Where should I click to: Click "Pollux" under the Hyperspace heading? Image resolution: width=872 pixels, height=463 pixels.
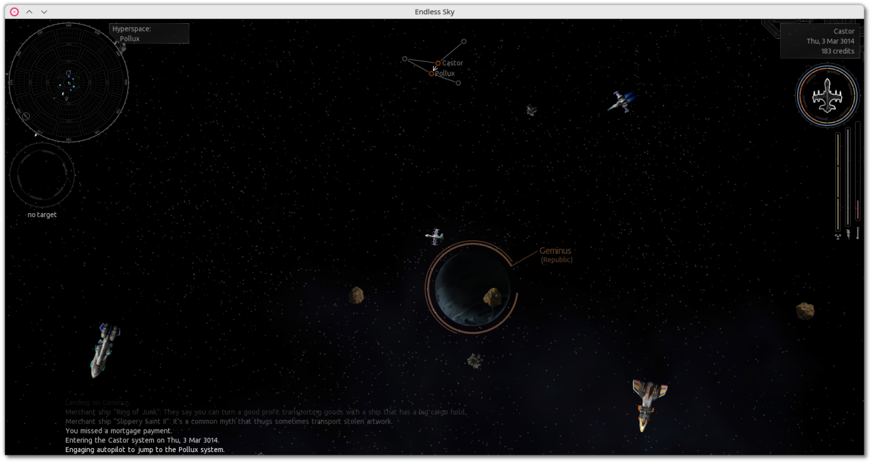[x=129, y=39]
